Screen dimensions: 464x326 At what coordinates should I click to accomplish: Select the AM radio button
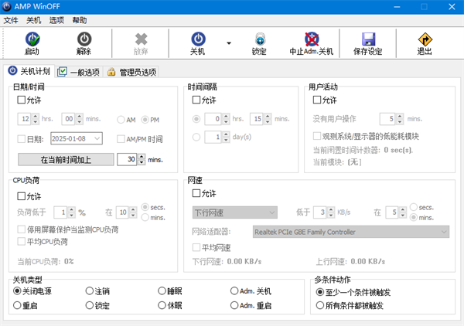[x=121, y=120]
